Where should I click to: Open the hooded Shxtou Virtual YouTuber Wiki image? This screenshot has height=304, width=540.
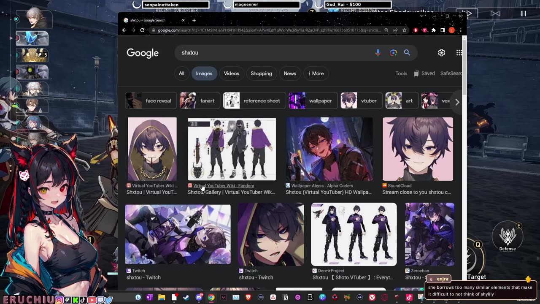[152, 149]
